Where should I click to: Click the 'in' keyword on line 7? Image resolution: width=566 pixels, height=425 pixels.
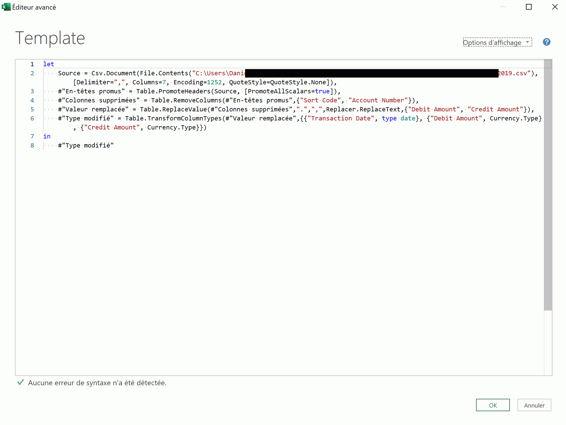tap(47, 136)
